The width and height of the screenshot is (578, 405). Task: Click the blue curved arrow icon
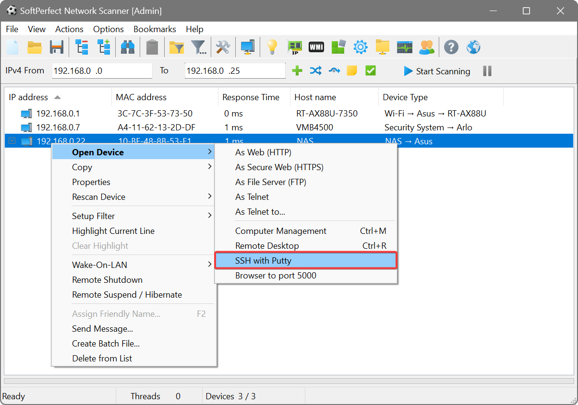click(x=334, y=71)
